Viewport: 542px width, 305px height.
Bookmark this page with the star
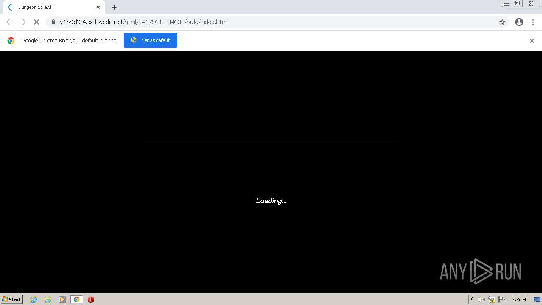coord(502,22)
